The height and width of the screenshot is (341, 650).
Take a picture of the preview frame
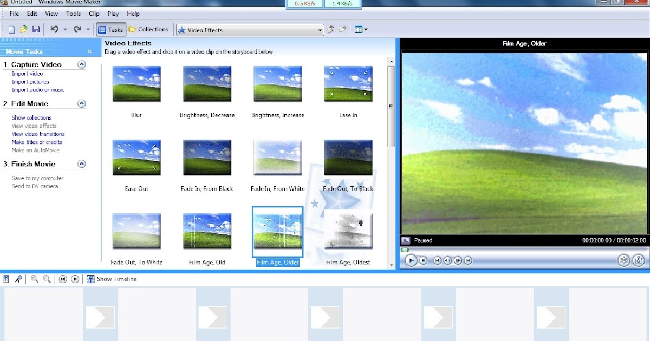pyautogui.click(x=639, y=260)
